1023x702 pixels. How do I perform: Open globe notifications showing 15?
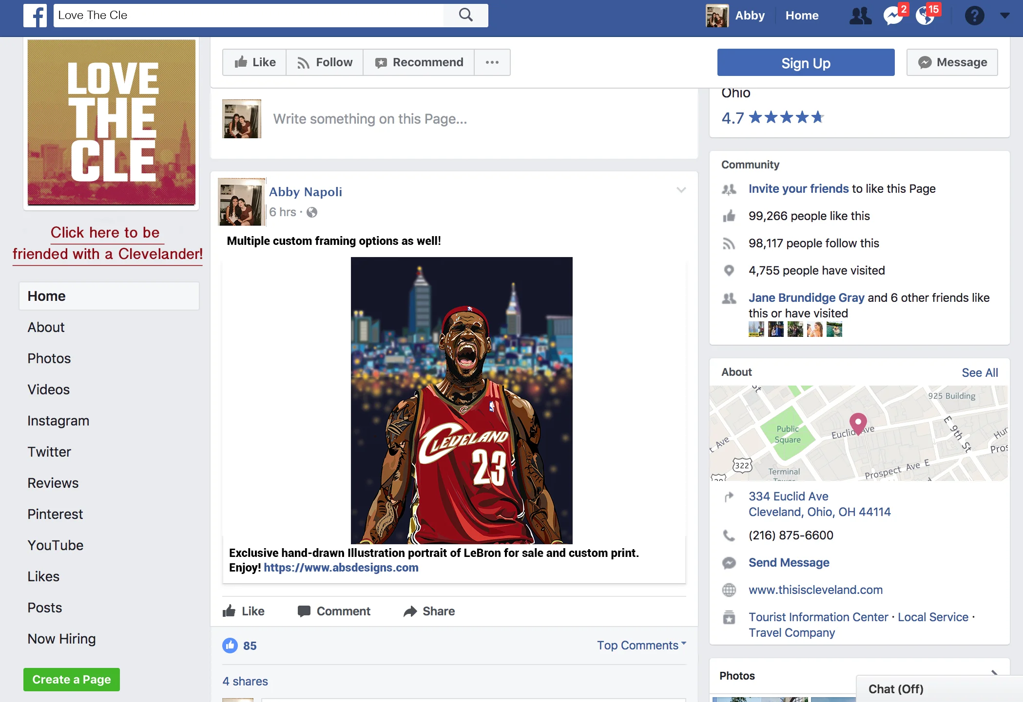[x=925, y=16]
